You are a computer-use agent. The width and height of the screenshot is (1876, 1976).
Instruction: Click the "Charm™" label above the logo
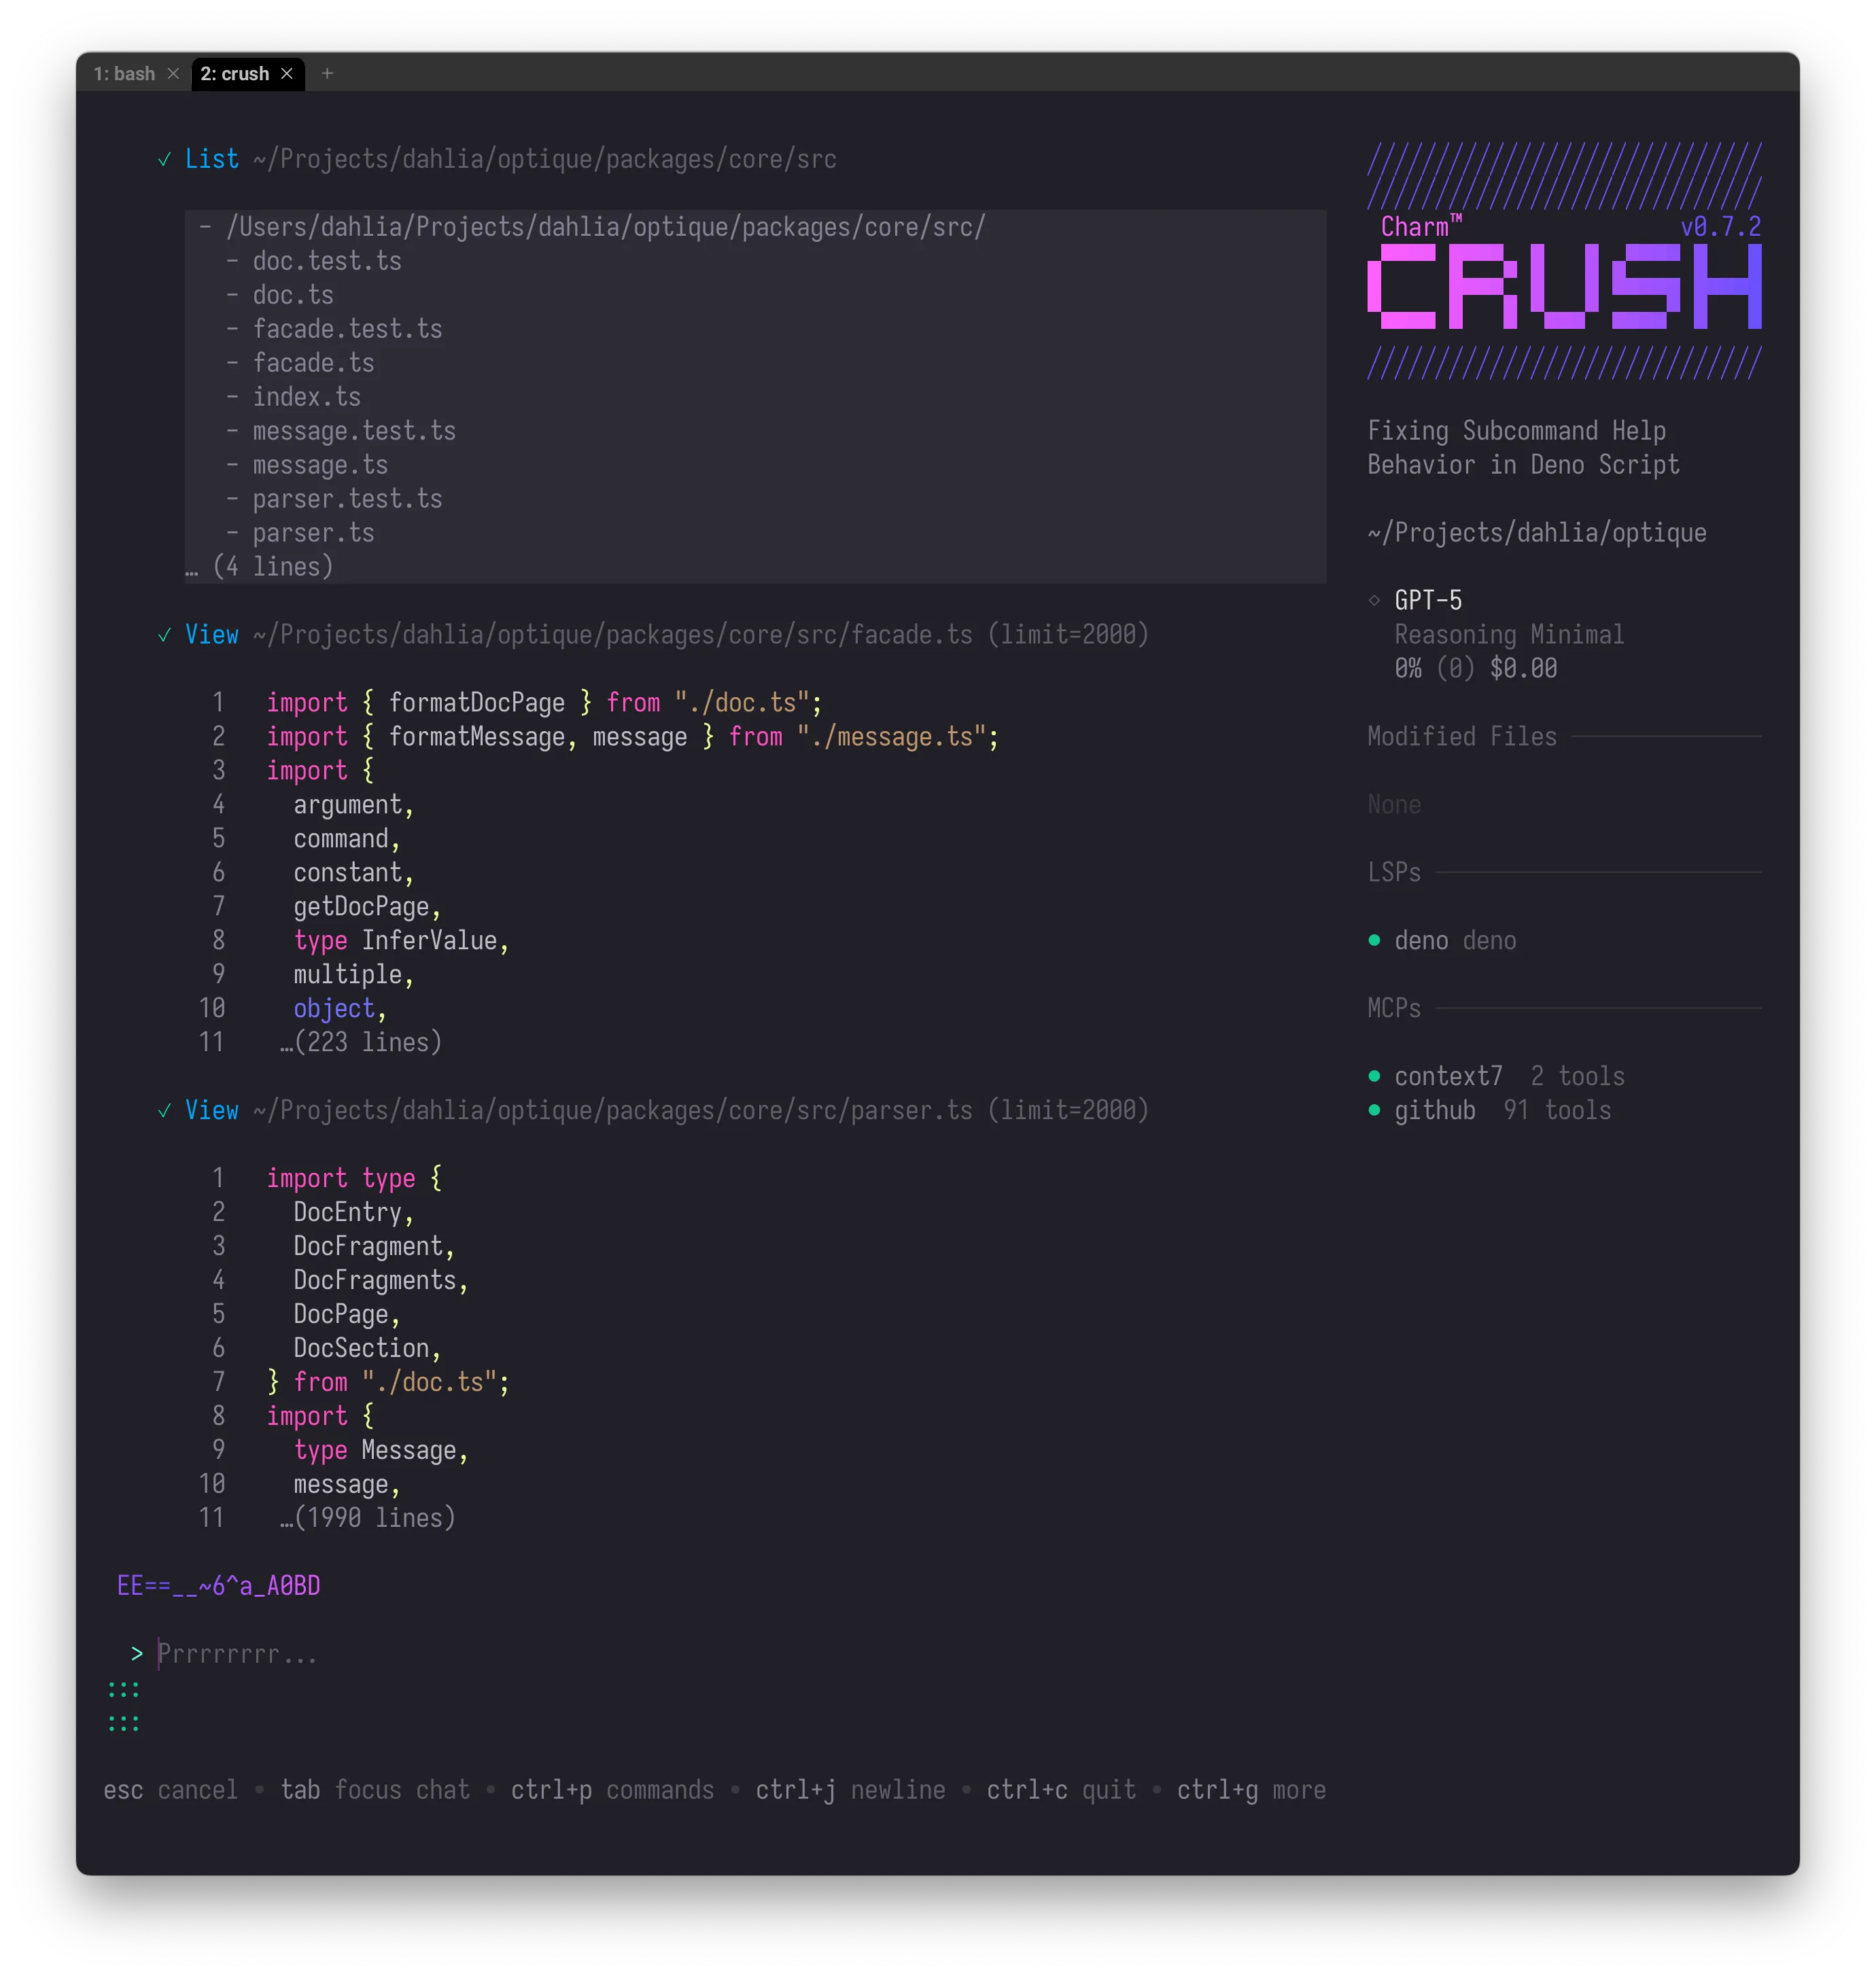(1421, 227)
